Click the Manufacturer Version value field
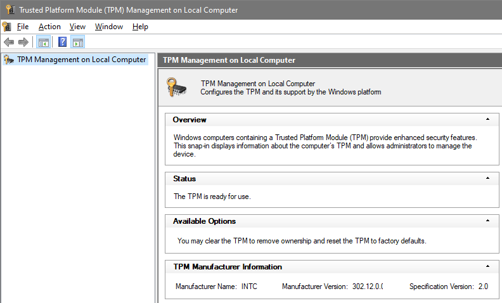The image size is (502, 303). point(368,287)
